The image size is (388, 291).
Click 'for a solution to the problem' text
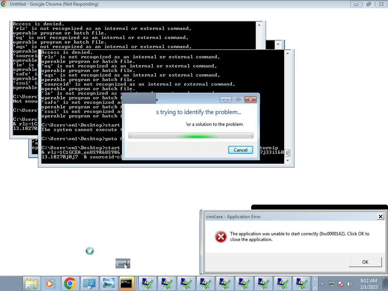coord(214,124)
